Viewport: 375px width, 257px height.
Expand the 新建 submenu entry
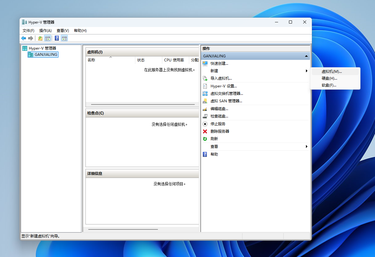tap(255, 71)
